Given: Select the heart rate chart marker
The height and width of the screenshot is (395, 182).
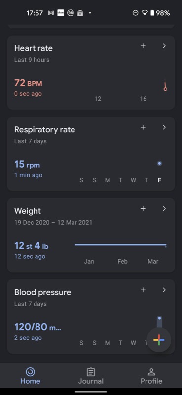Looking at the screenshot, I should tap(165, 87).
